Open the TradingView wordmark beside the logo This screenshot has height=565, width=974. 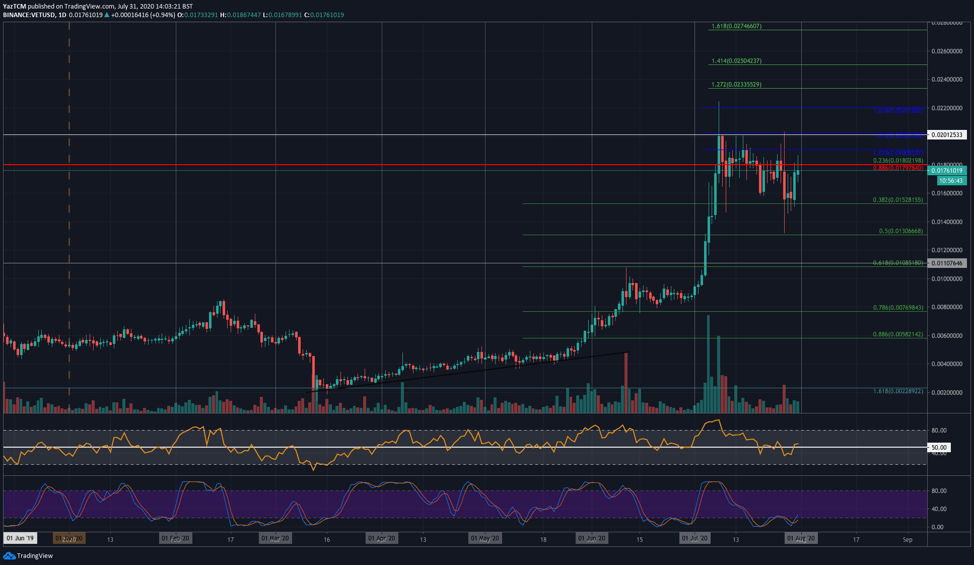[x=35, y=555]
